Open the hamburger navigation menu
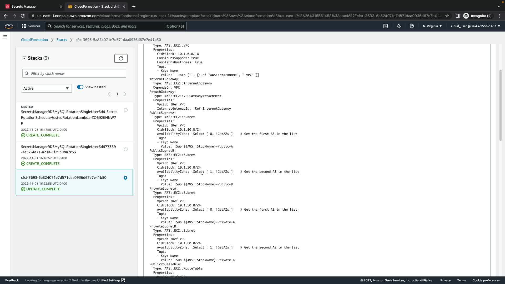This screenshot has height=284, width=505. (x=5, y=37)
